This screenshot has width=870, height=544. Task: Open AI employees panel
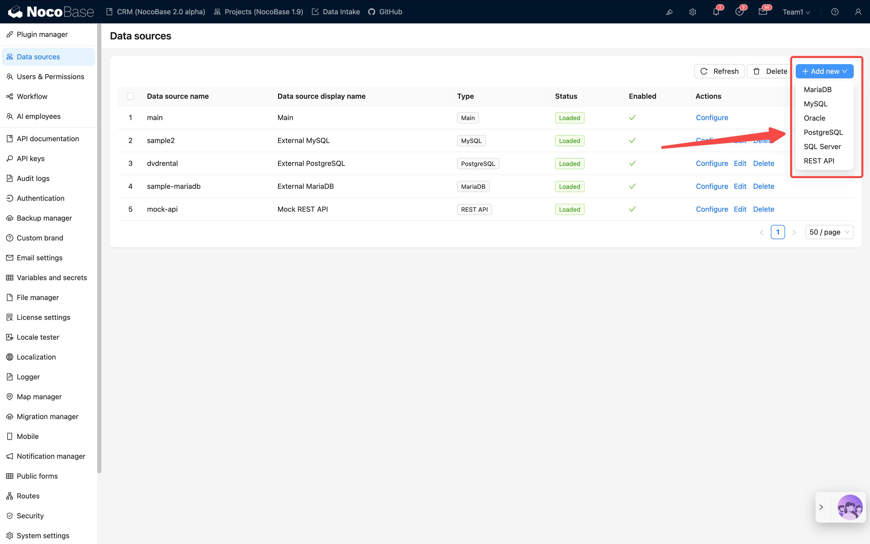point(38,116)
